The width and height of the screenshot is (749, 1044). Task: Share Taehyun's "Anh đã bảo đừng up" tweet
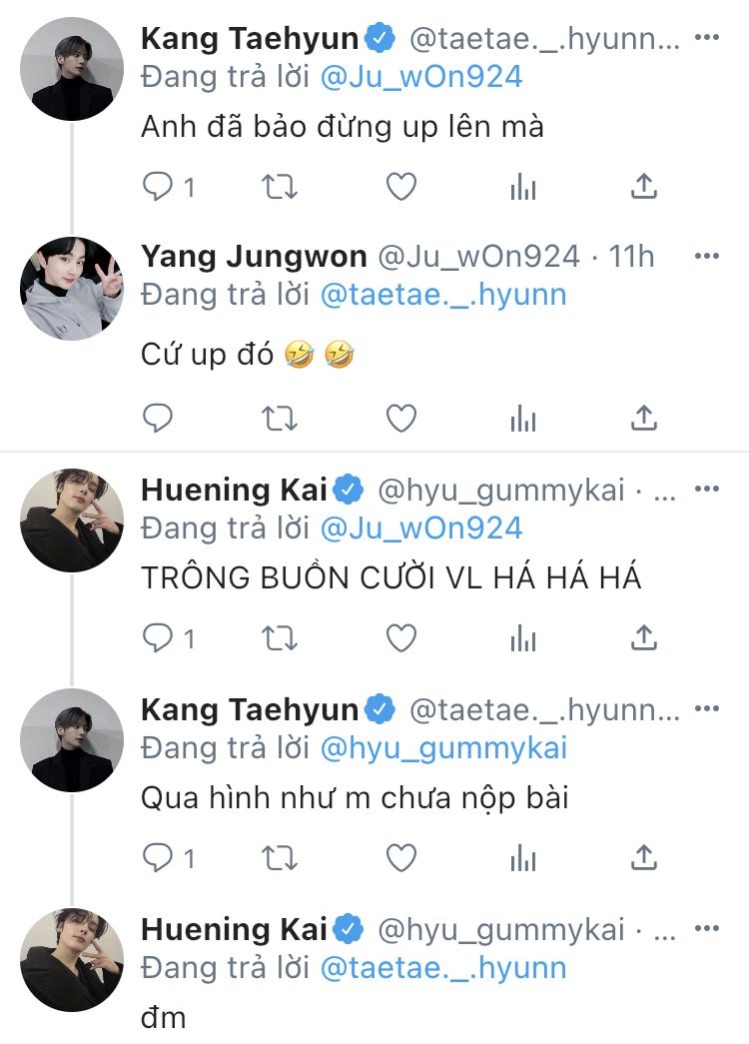tap(645, 187)
